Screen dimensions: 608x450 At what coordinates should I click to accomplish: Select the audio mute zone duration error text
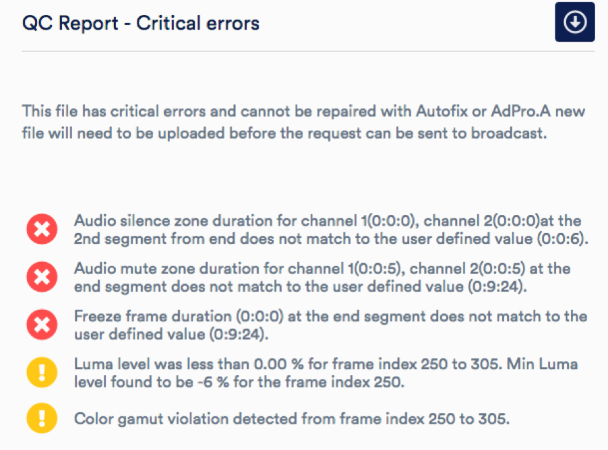[322, 277]
